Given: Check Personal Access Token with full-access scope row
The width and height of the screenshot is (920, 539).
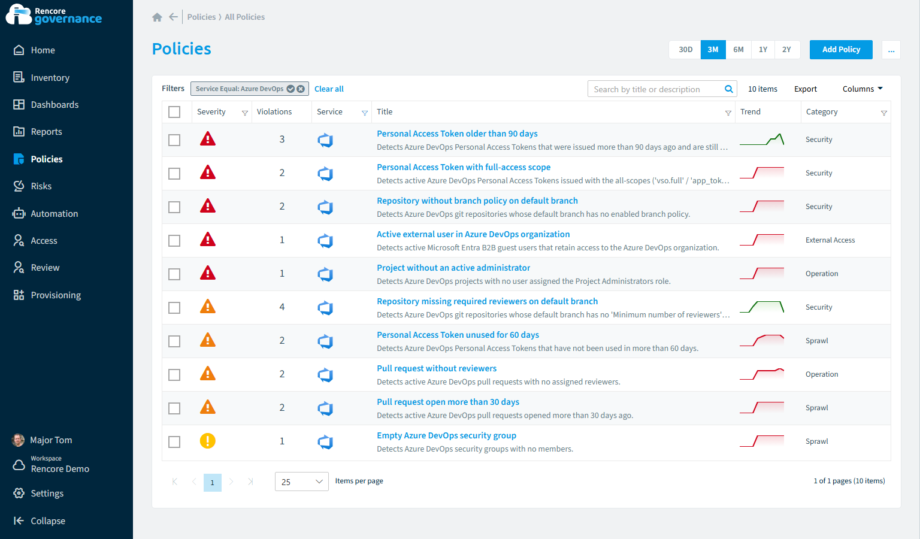Looking at the screenshot, I should (x=174, y=174).
